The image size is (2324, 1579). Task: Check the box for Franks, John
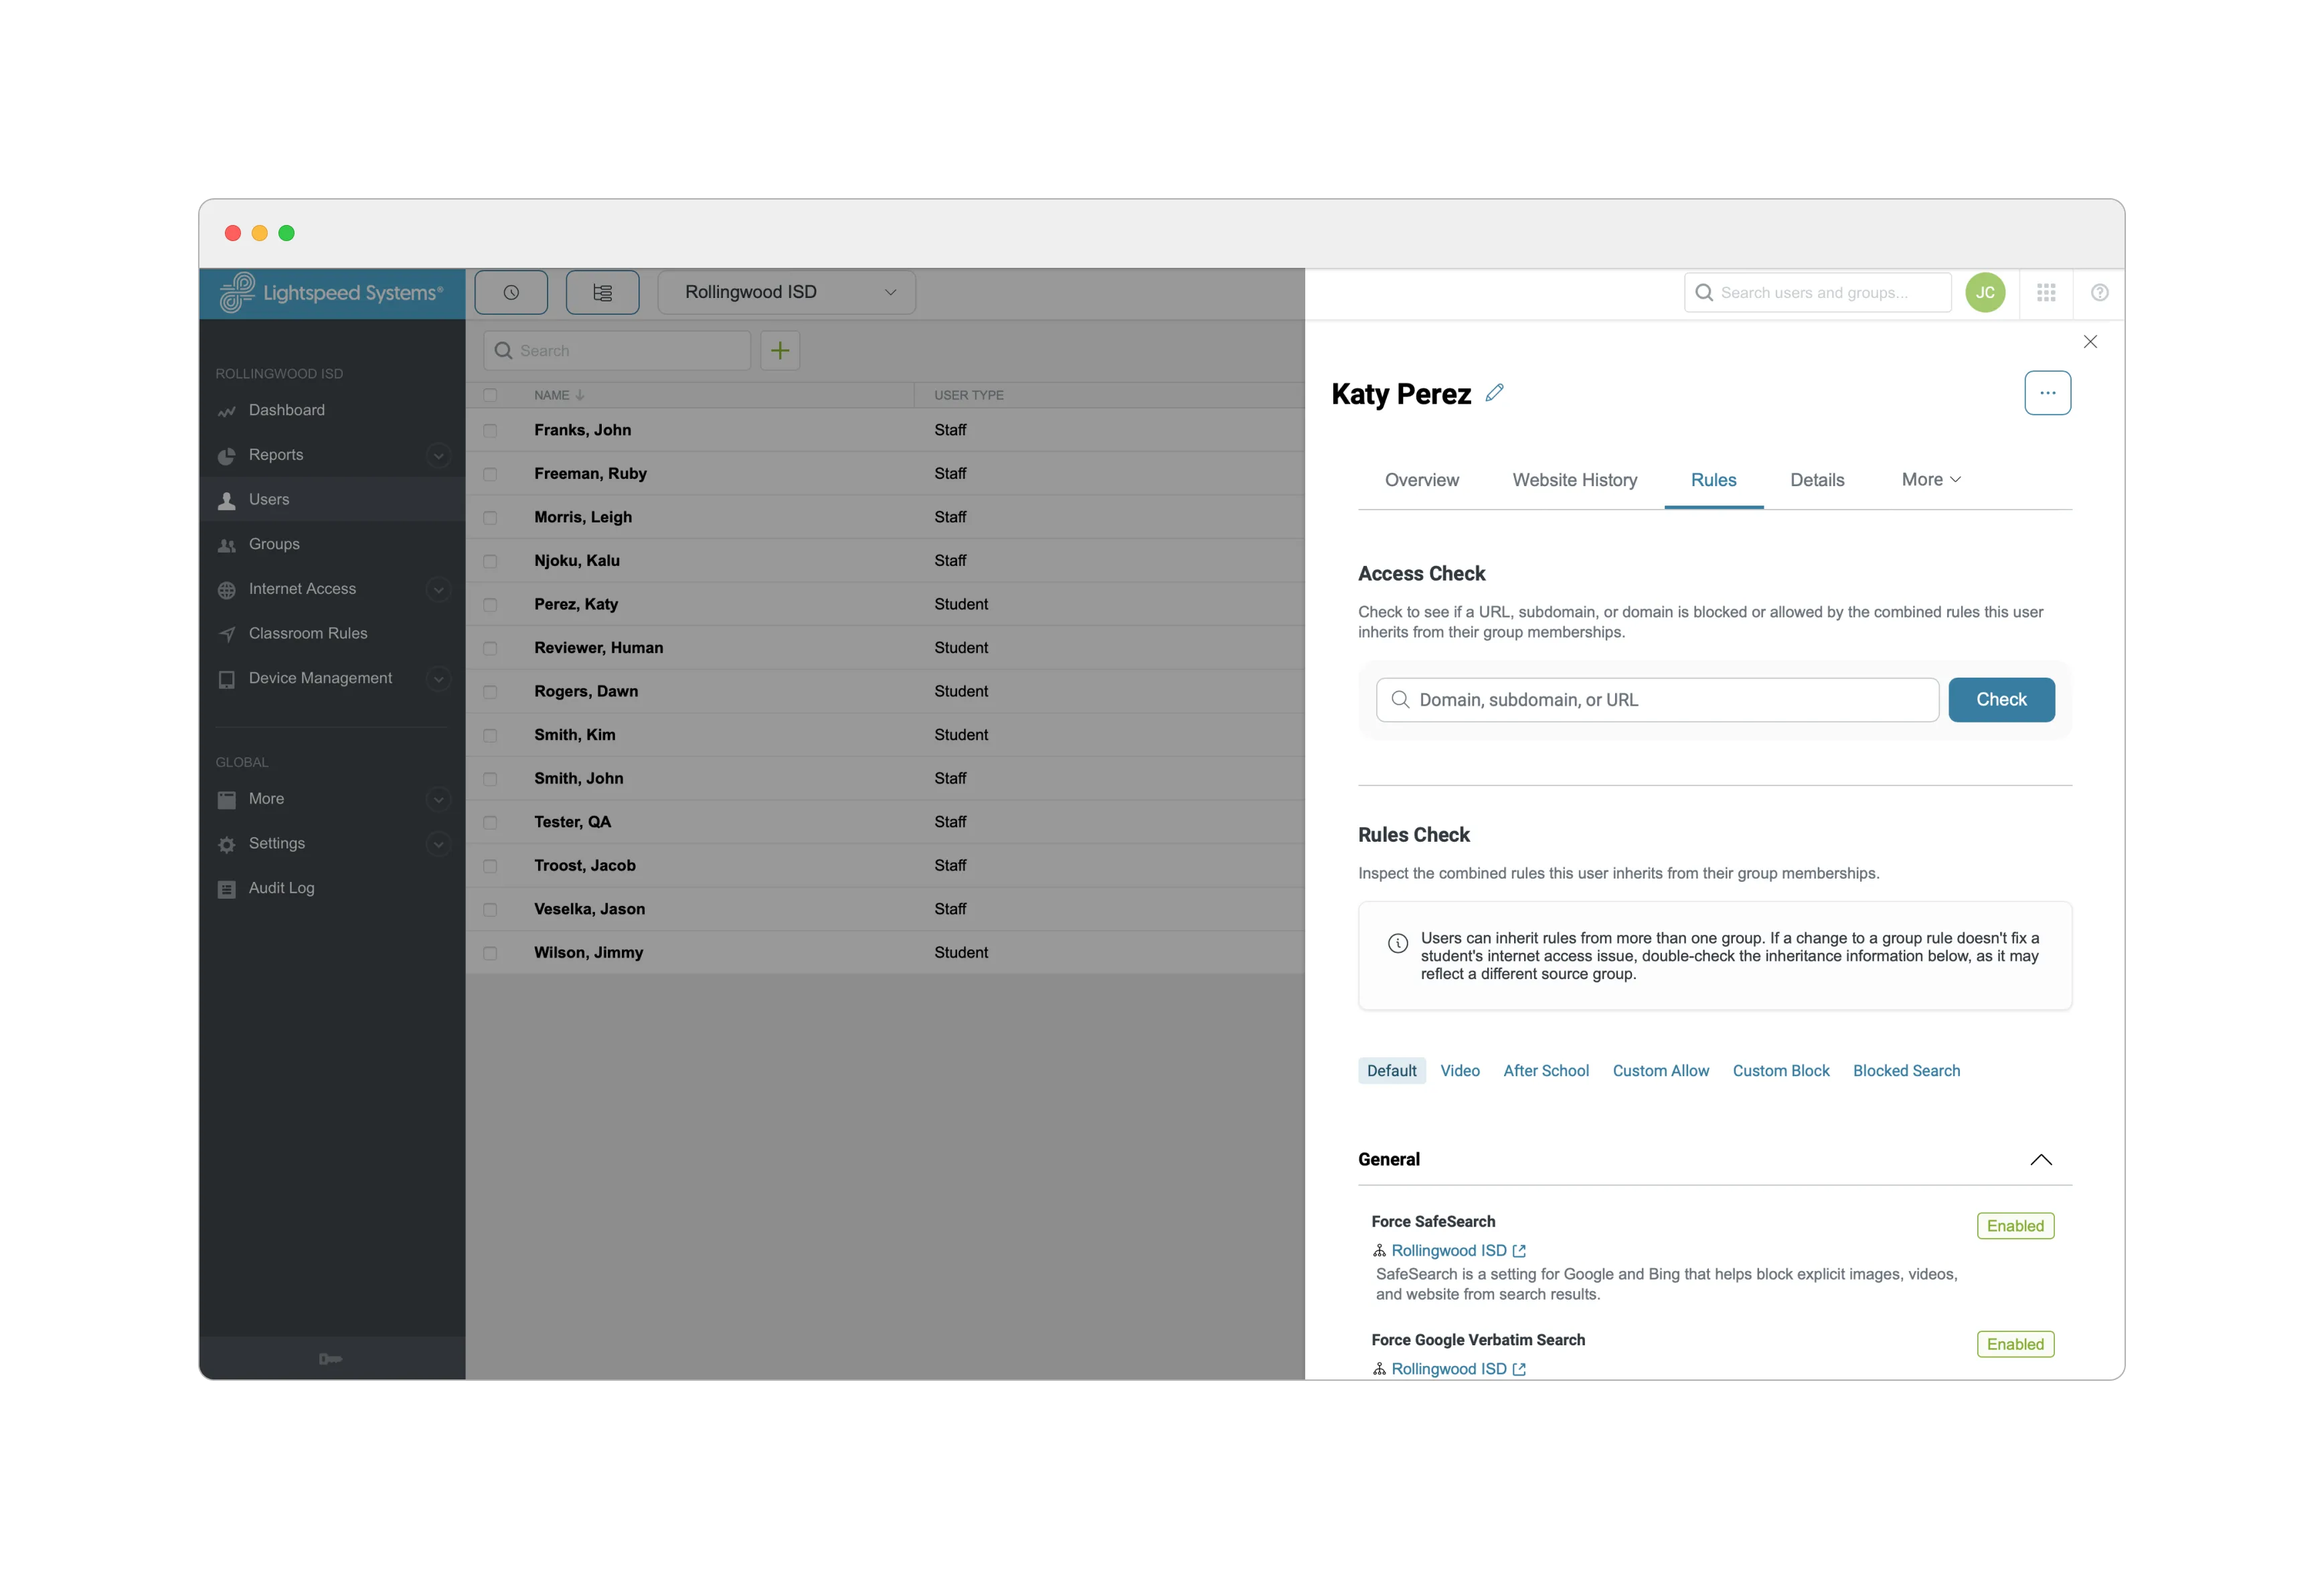click(490, 431)
